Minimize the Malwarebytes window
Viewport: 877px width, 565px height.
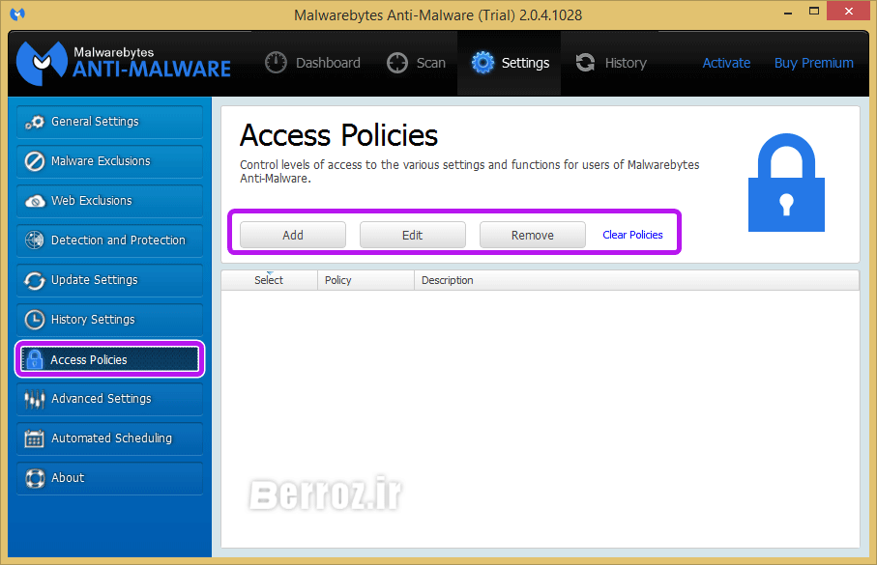(788, 13)
